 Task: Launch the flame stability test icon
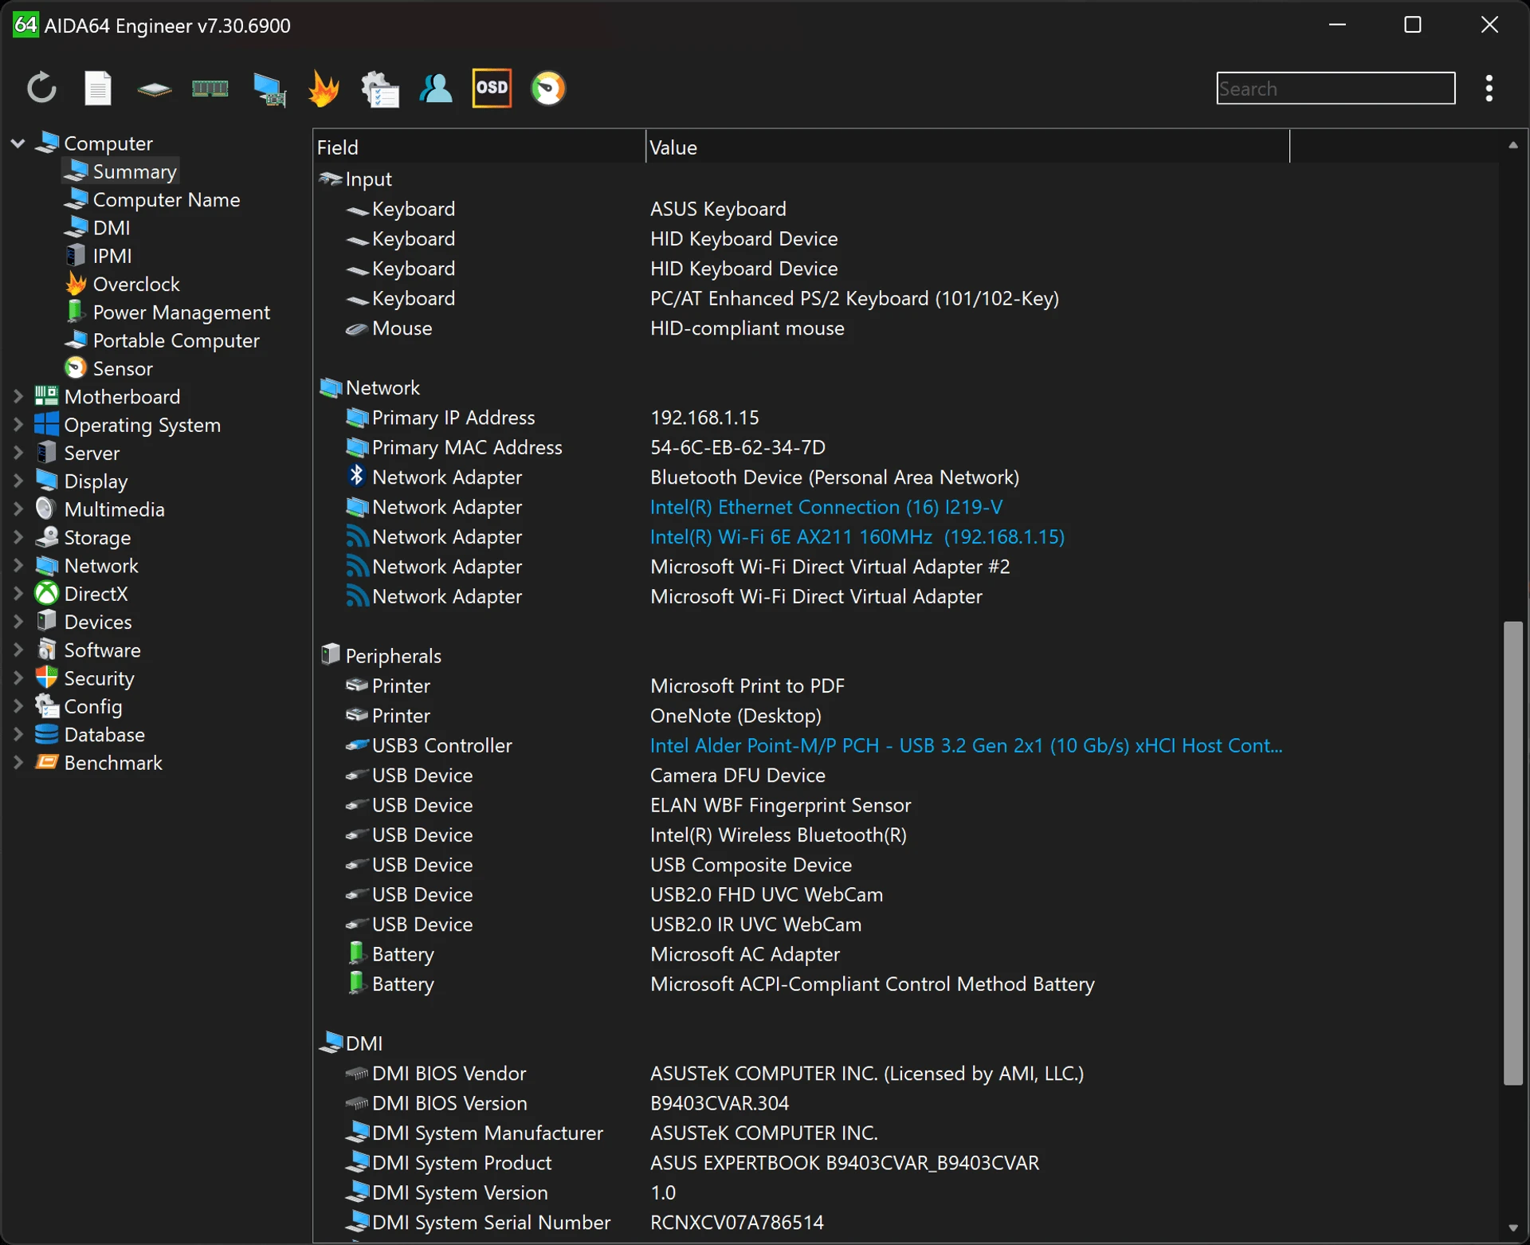[324, 88]
